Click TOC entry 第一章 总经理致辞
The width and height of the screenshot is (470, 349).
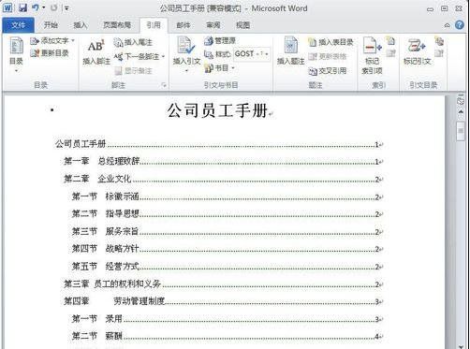pyautogui.click(x=224, y=161)
